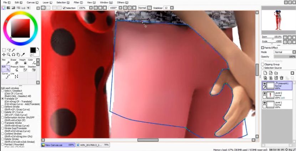296x151 pixels.
Task: Open the Stabilizer value dropdown
Action: [x=172, y=8]
